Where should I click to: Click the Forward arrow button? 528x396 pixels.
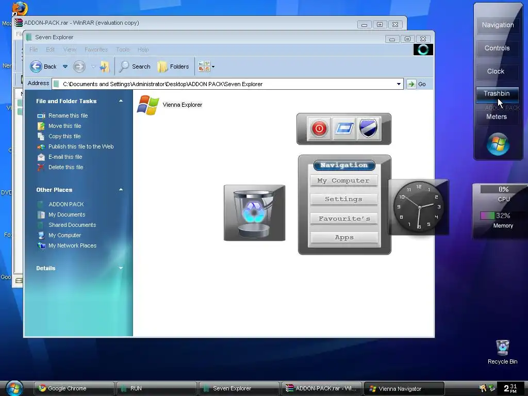point(79,67)
